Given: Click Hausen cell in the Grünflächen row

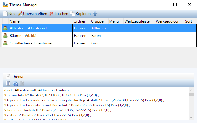Looking at the screenshot, I should pyautogui.click(x=81, y=43).
